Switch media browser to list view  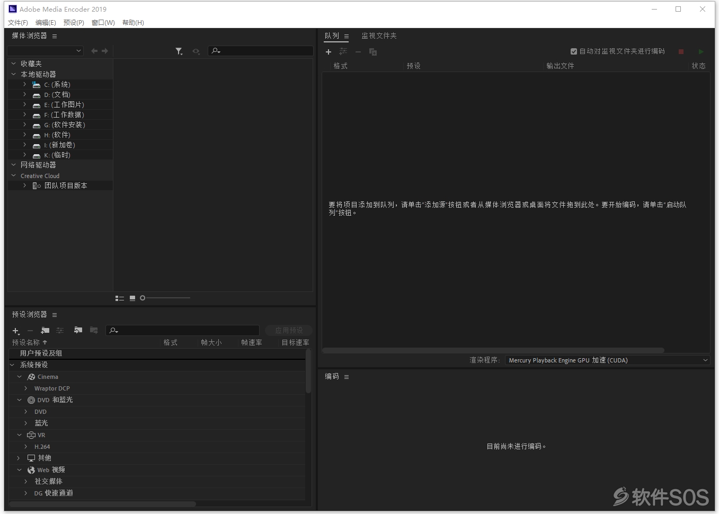coord(120,298)
